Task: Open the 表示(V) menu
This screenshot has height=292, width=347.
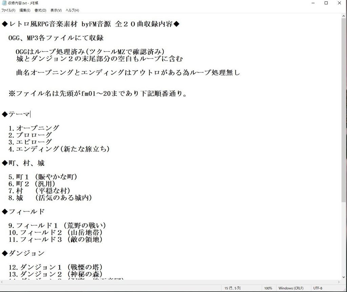Action: pos(55,10)
